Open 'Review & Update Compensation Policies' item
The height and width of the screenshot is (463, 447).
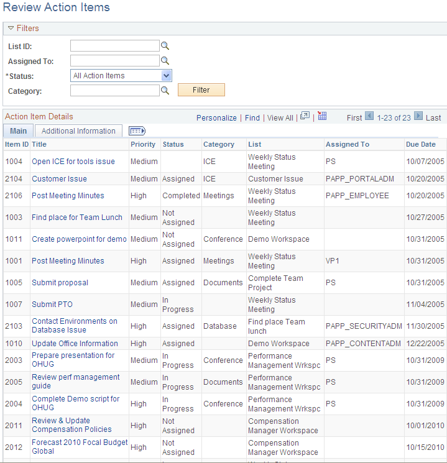click(x=71, y=425)
